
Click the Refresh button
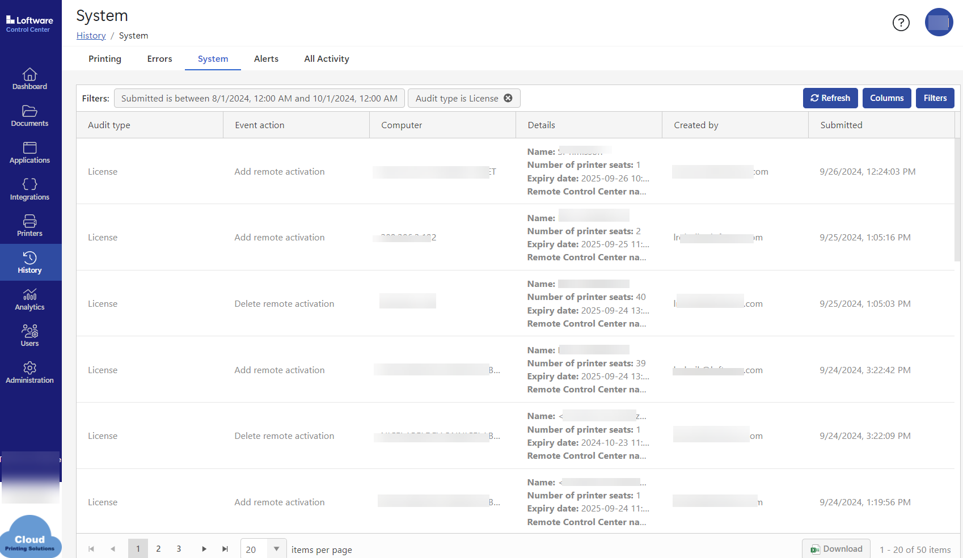tap(830, 98)
